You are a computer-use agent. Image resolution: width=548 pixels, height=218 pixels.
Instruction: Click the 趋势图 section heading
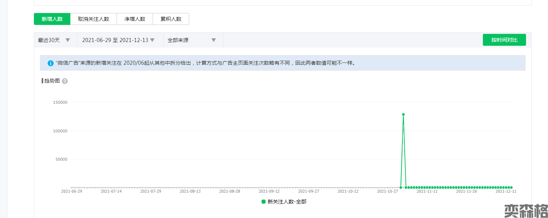coord(52,81)
